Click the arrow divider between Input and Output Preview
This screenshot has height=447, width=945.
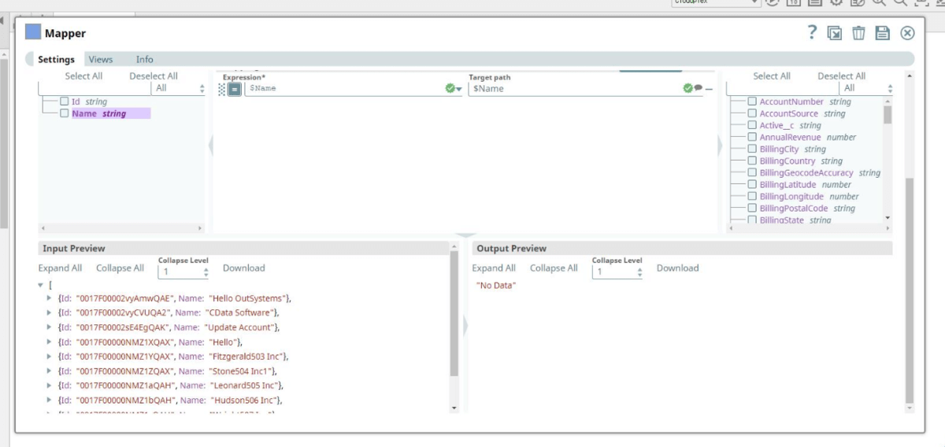coord(464,324)
